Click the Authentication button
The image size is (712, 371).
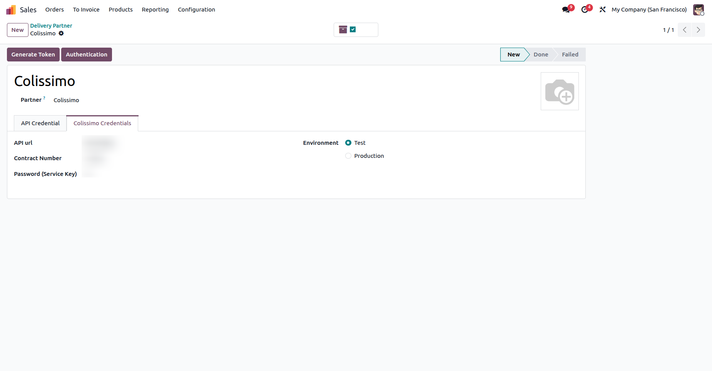point(87,55)
